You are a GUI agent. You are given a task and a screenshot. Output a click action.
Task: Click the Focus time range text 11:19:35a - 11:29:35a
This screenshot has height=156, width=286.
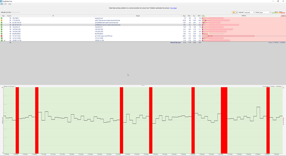click(x=277, y=42)
